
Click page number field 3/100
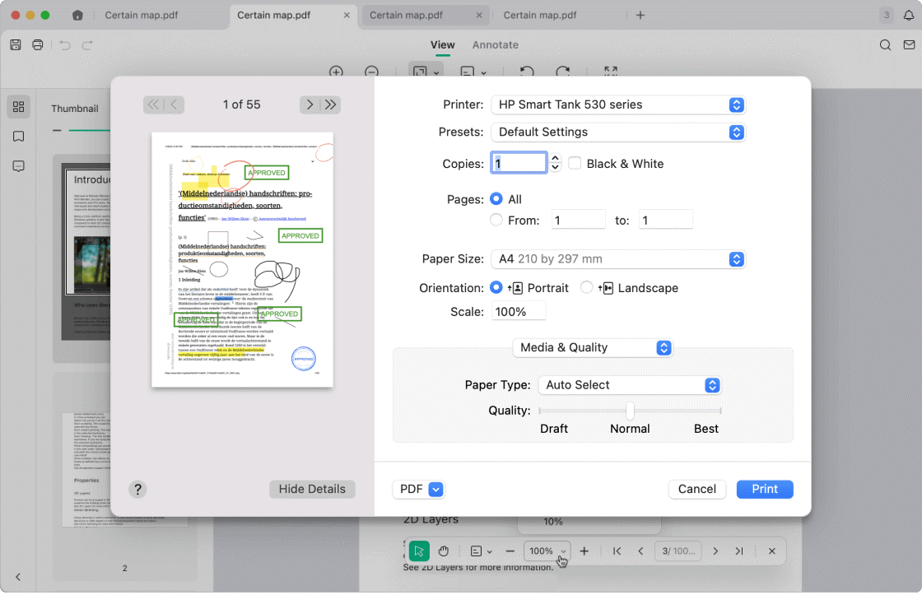[x=678, y=551]
